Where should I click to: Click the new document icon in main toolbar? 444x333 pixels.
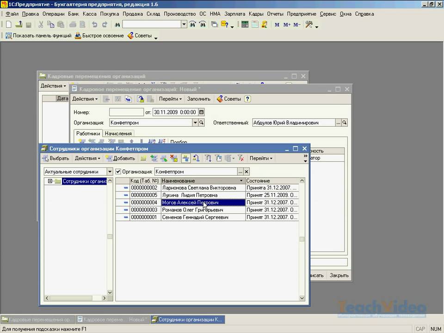(x=9, y=25)
